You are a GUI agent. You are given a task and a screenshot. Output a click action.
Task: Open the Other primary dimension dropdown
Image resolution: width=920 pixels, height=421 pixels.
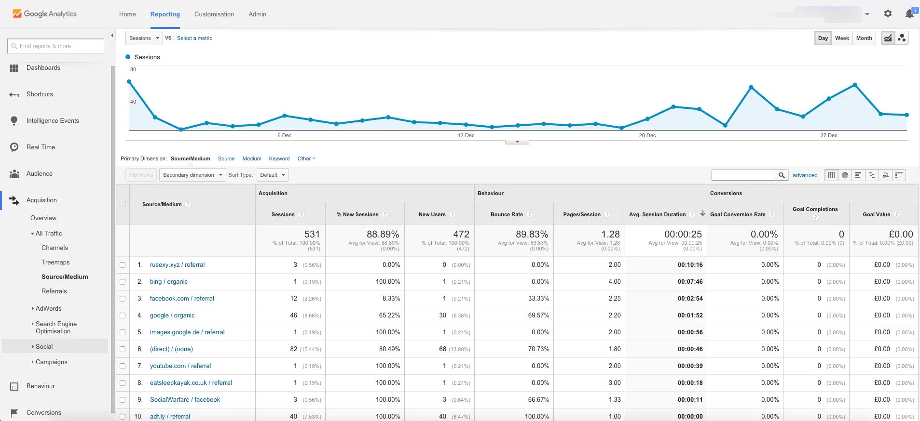[306, 158]
